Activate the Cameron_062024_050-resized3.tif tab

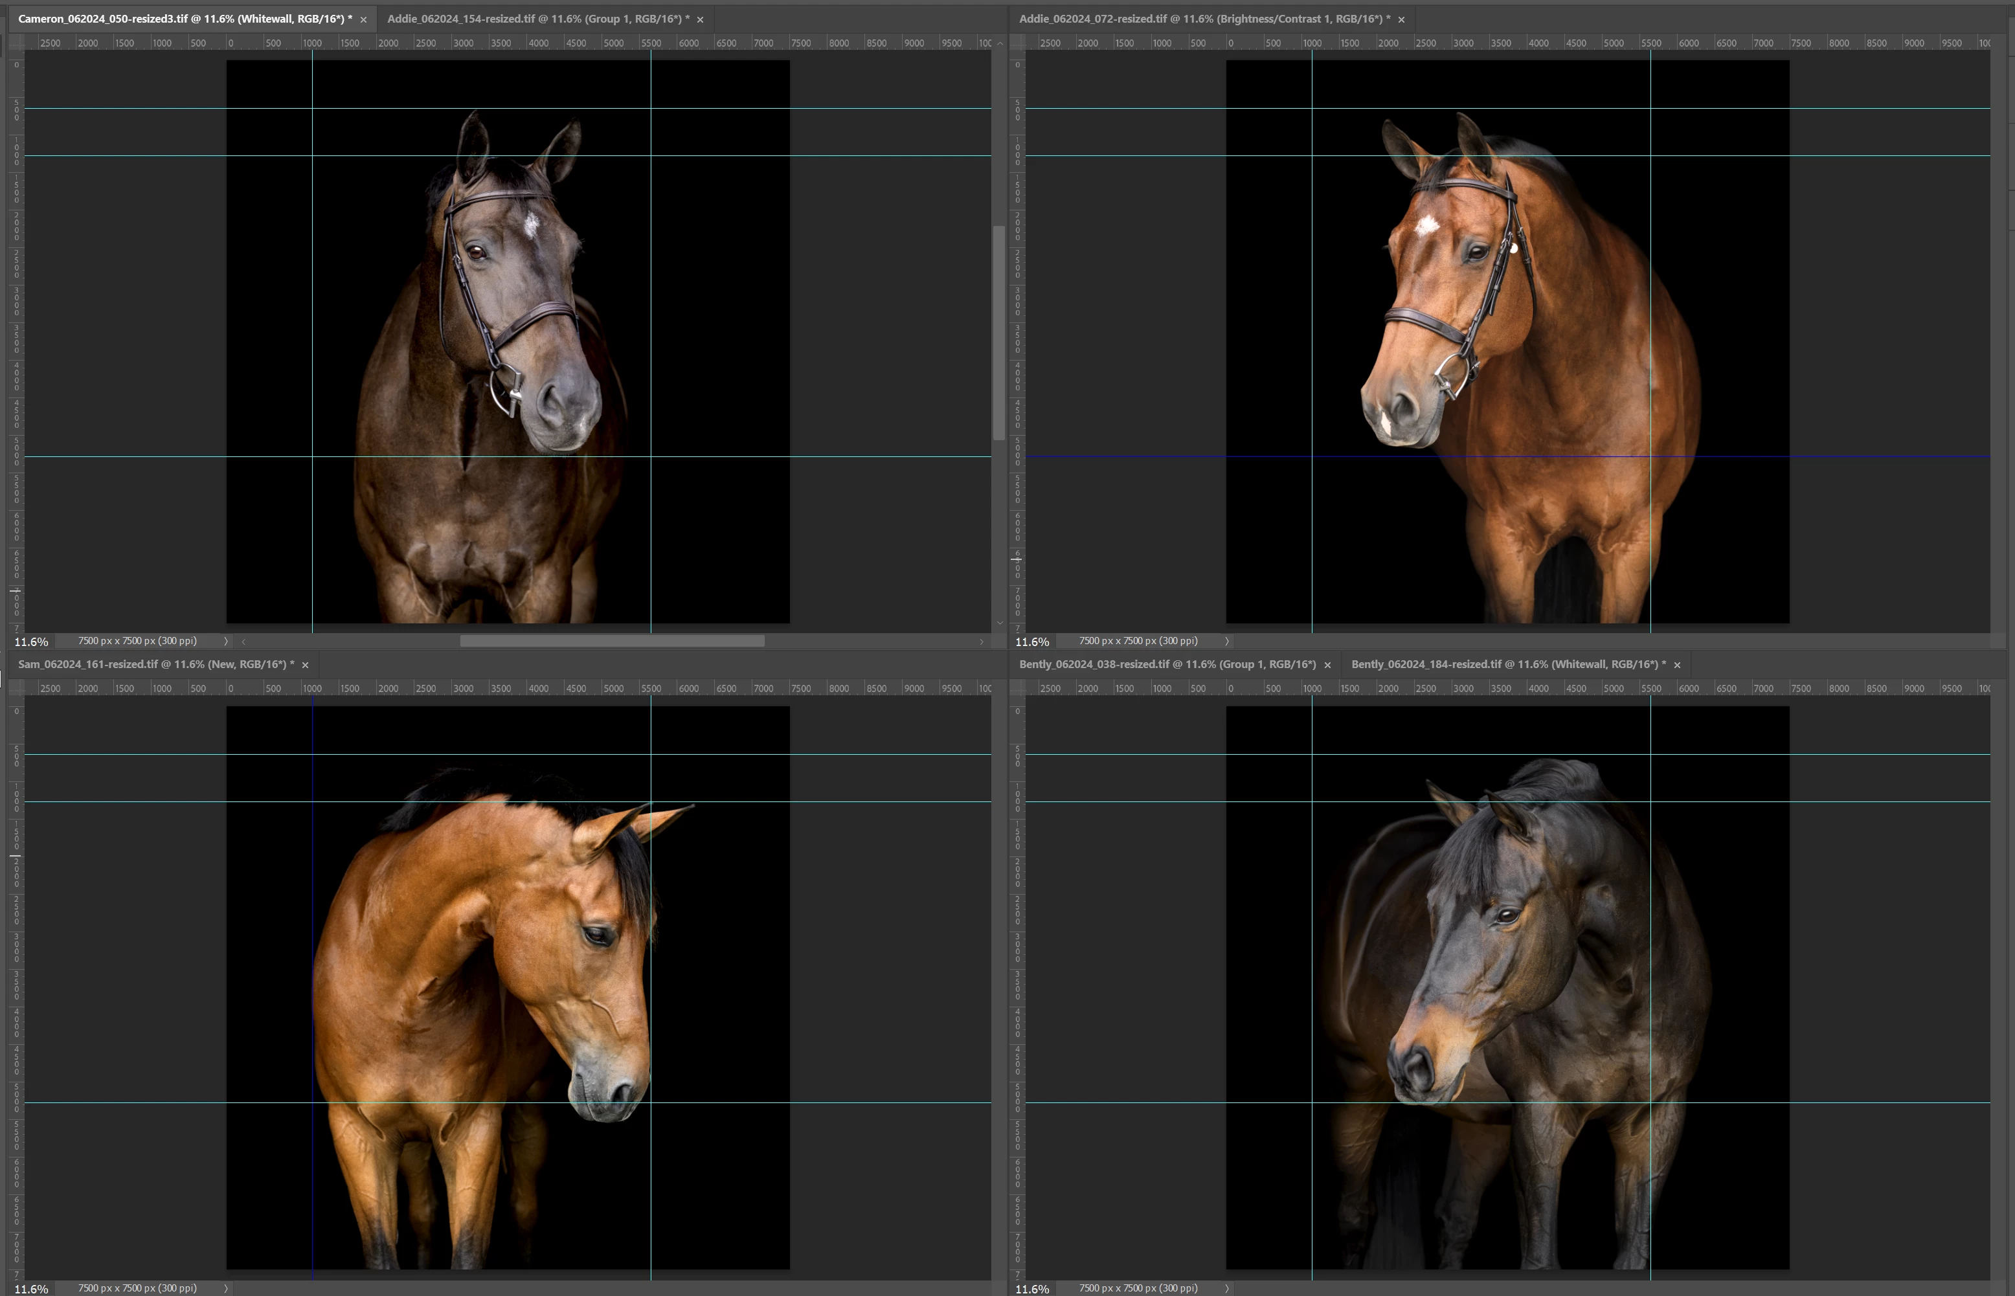[x=185, y=19]
